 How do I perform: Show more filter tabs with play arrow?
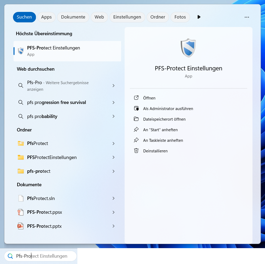199,17
